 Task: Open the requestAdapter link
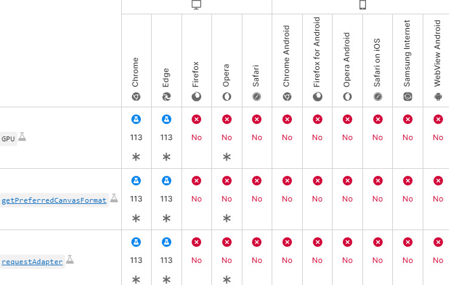32,262
